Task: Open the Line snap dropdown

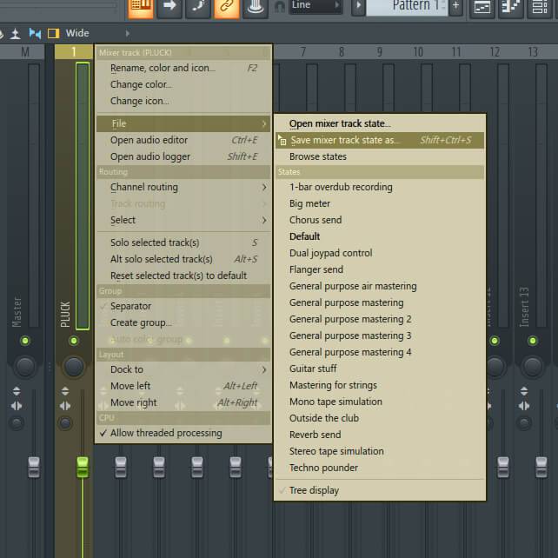Action: (316, 6)
